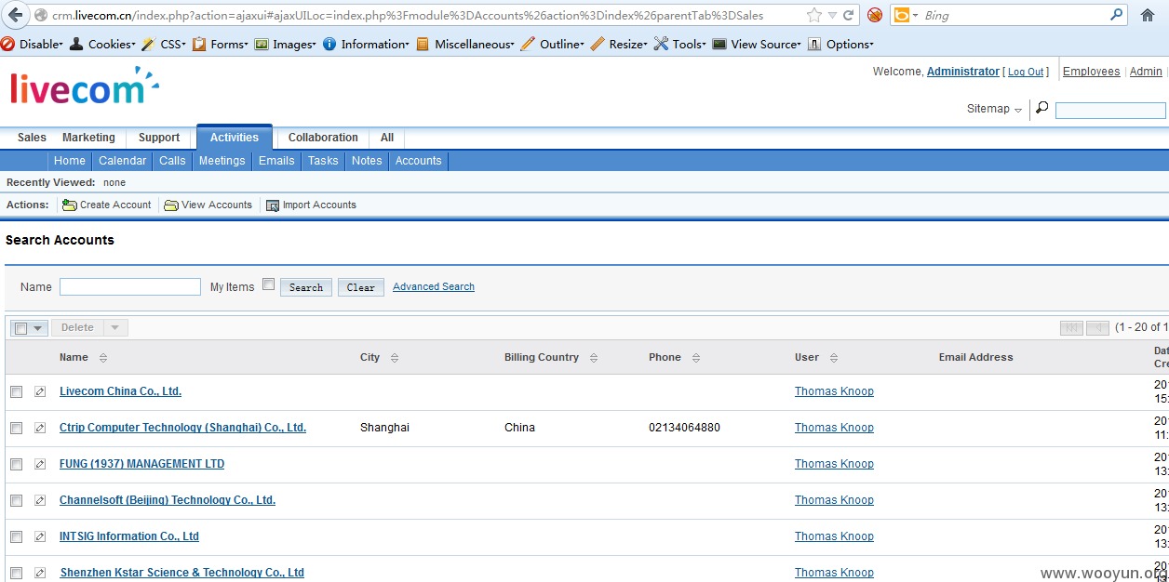
Task: Open the Delete button dropdown arrow
Action: pyautogui.click(x=114, y=327)
